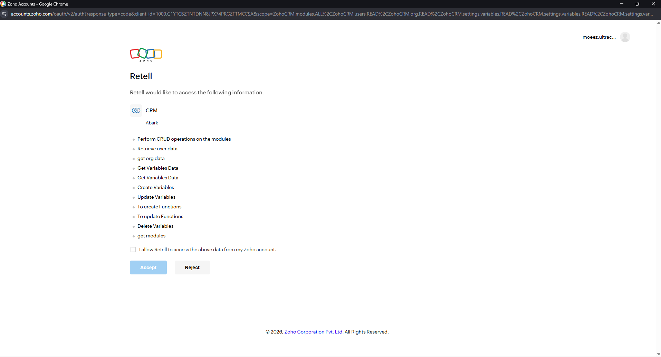Open the Zoho Corporation Pvt. Ltd. link
The width and height of the screenshot is (661, 357).
314,332
